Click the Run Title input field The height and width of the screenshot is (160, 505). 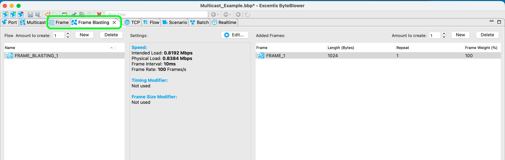[x=156, y=14]
